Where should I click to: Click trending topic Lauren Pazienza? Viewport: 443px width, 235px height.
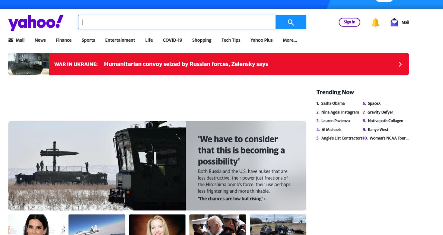335,121
